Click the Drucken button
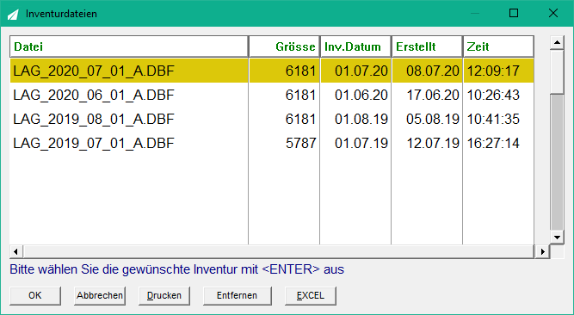 click(x=164, y=295)
